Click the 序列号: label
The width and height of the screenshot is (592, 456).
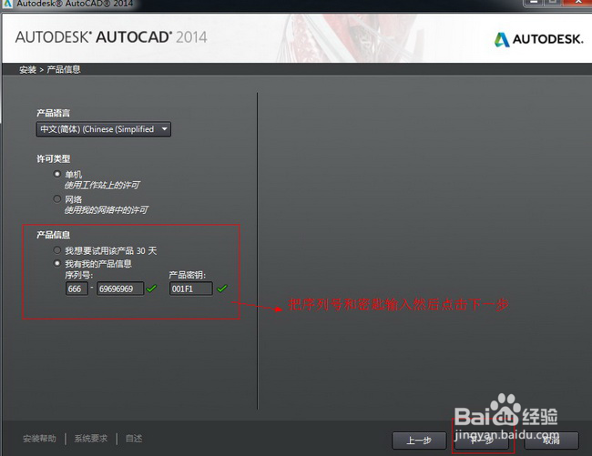pos(79,275)
